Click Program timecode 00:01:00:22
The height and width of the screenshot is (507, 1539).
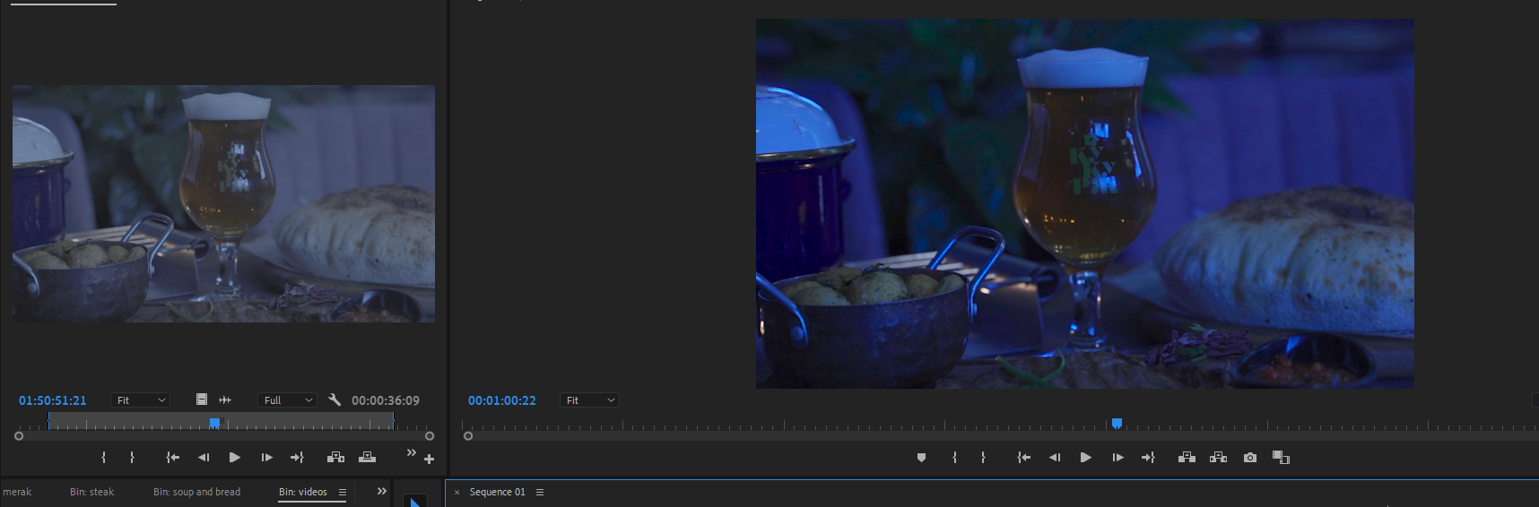click(x=502, y=400)
